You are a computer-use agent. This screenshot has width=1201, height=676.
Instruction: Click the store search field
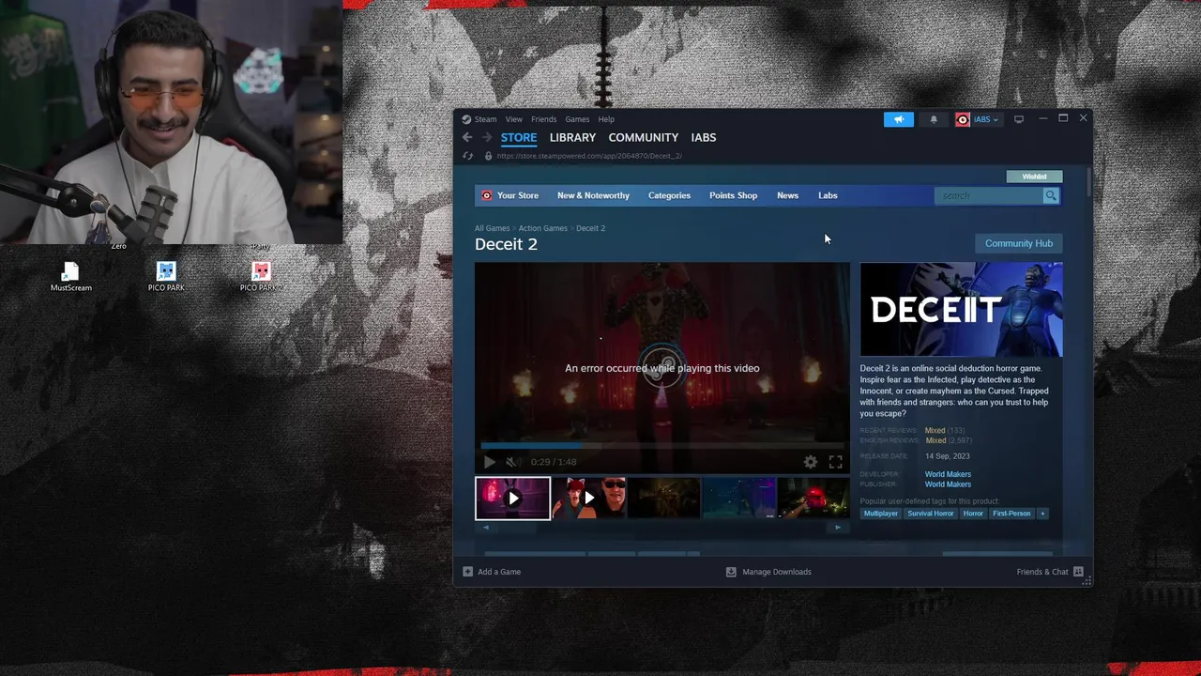tap(989, 195)
